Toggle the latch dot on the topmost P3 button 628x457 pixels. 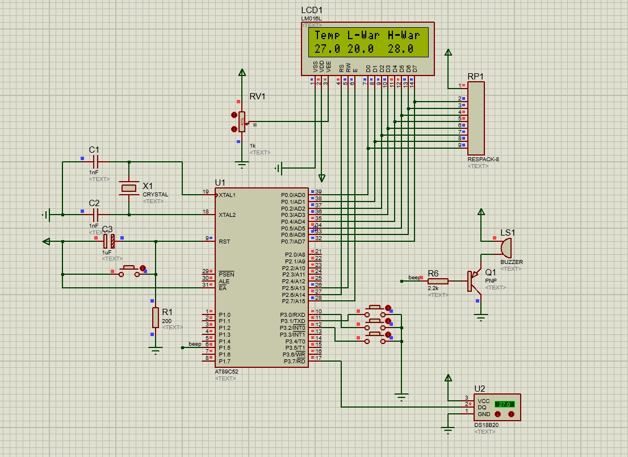pyautogui.click(x=388, y=308)
